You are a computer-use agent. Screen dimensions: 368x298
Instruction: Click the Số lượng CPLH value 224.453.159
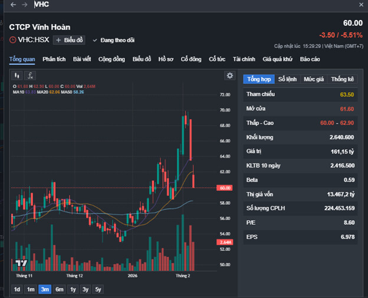coord(339,208)
